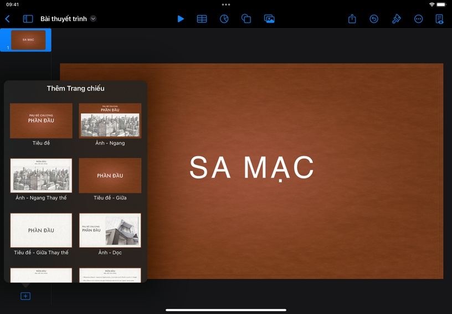Tap the back chevron to exit presentation
Viewport: 452px width, 314px height.
[x=7, y=19]
